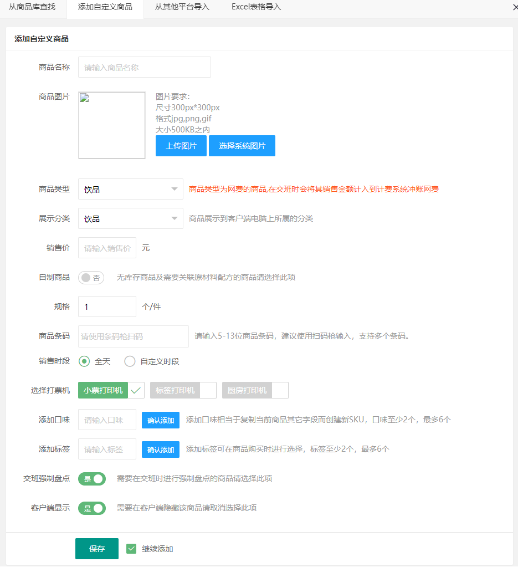Screen dimensions: 518x567
Task: Select the 全天 sales period radio
Action: (84, 361)
